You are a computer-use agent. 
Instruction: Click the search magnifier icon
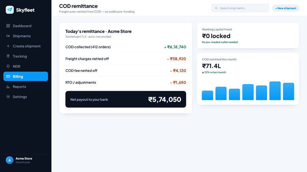217,8
